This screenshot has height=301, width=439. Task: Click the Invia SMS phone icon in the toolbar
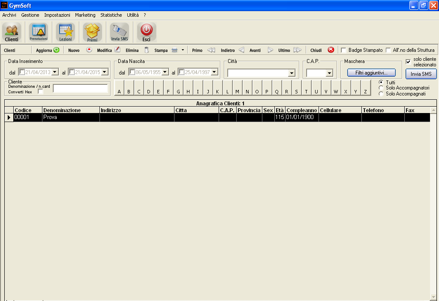120,32
